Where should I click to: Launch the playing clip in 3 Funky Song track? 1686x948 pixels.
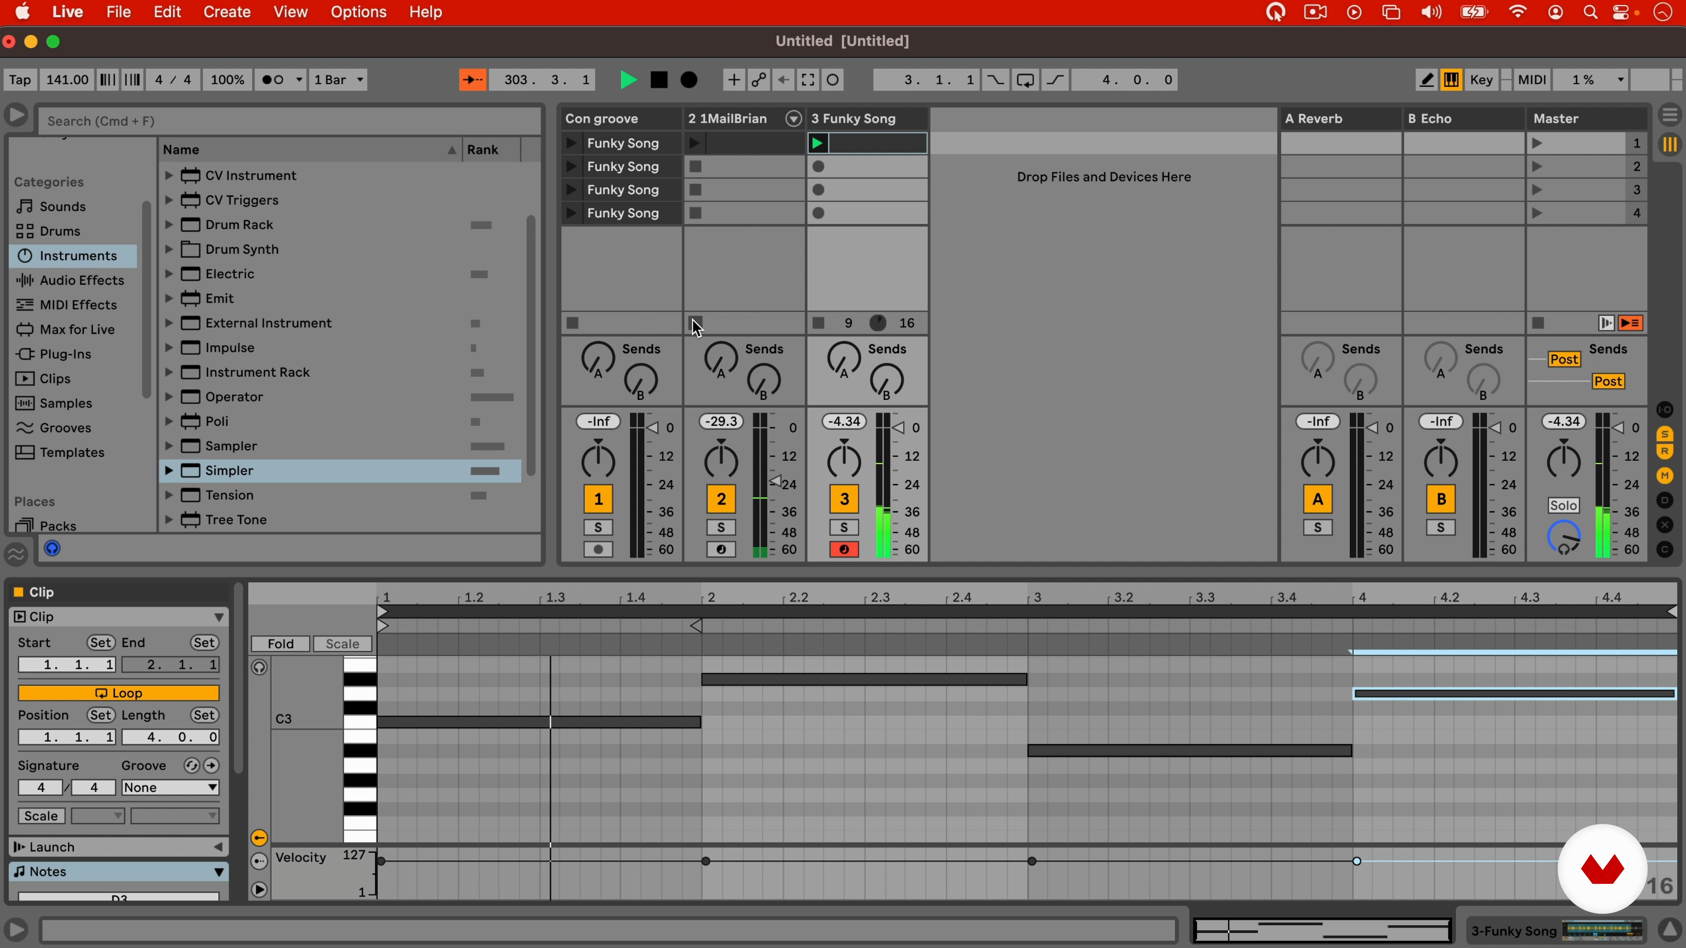click(818, 143)
